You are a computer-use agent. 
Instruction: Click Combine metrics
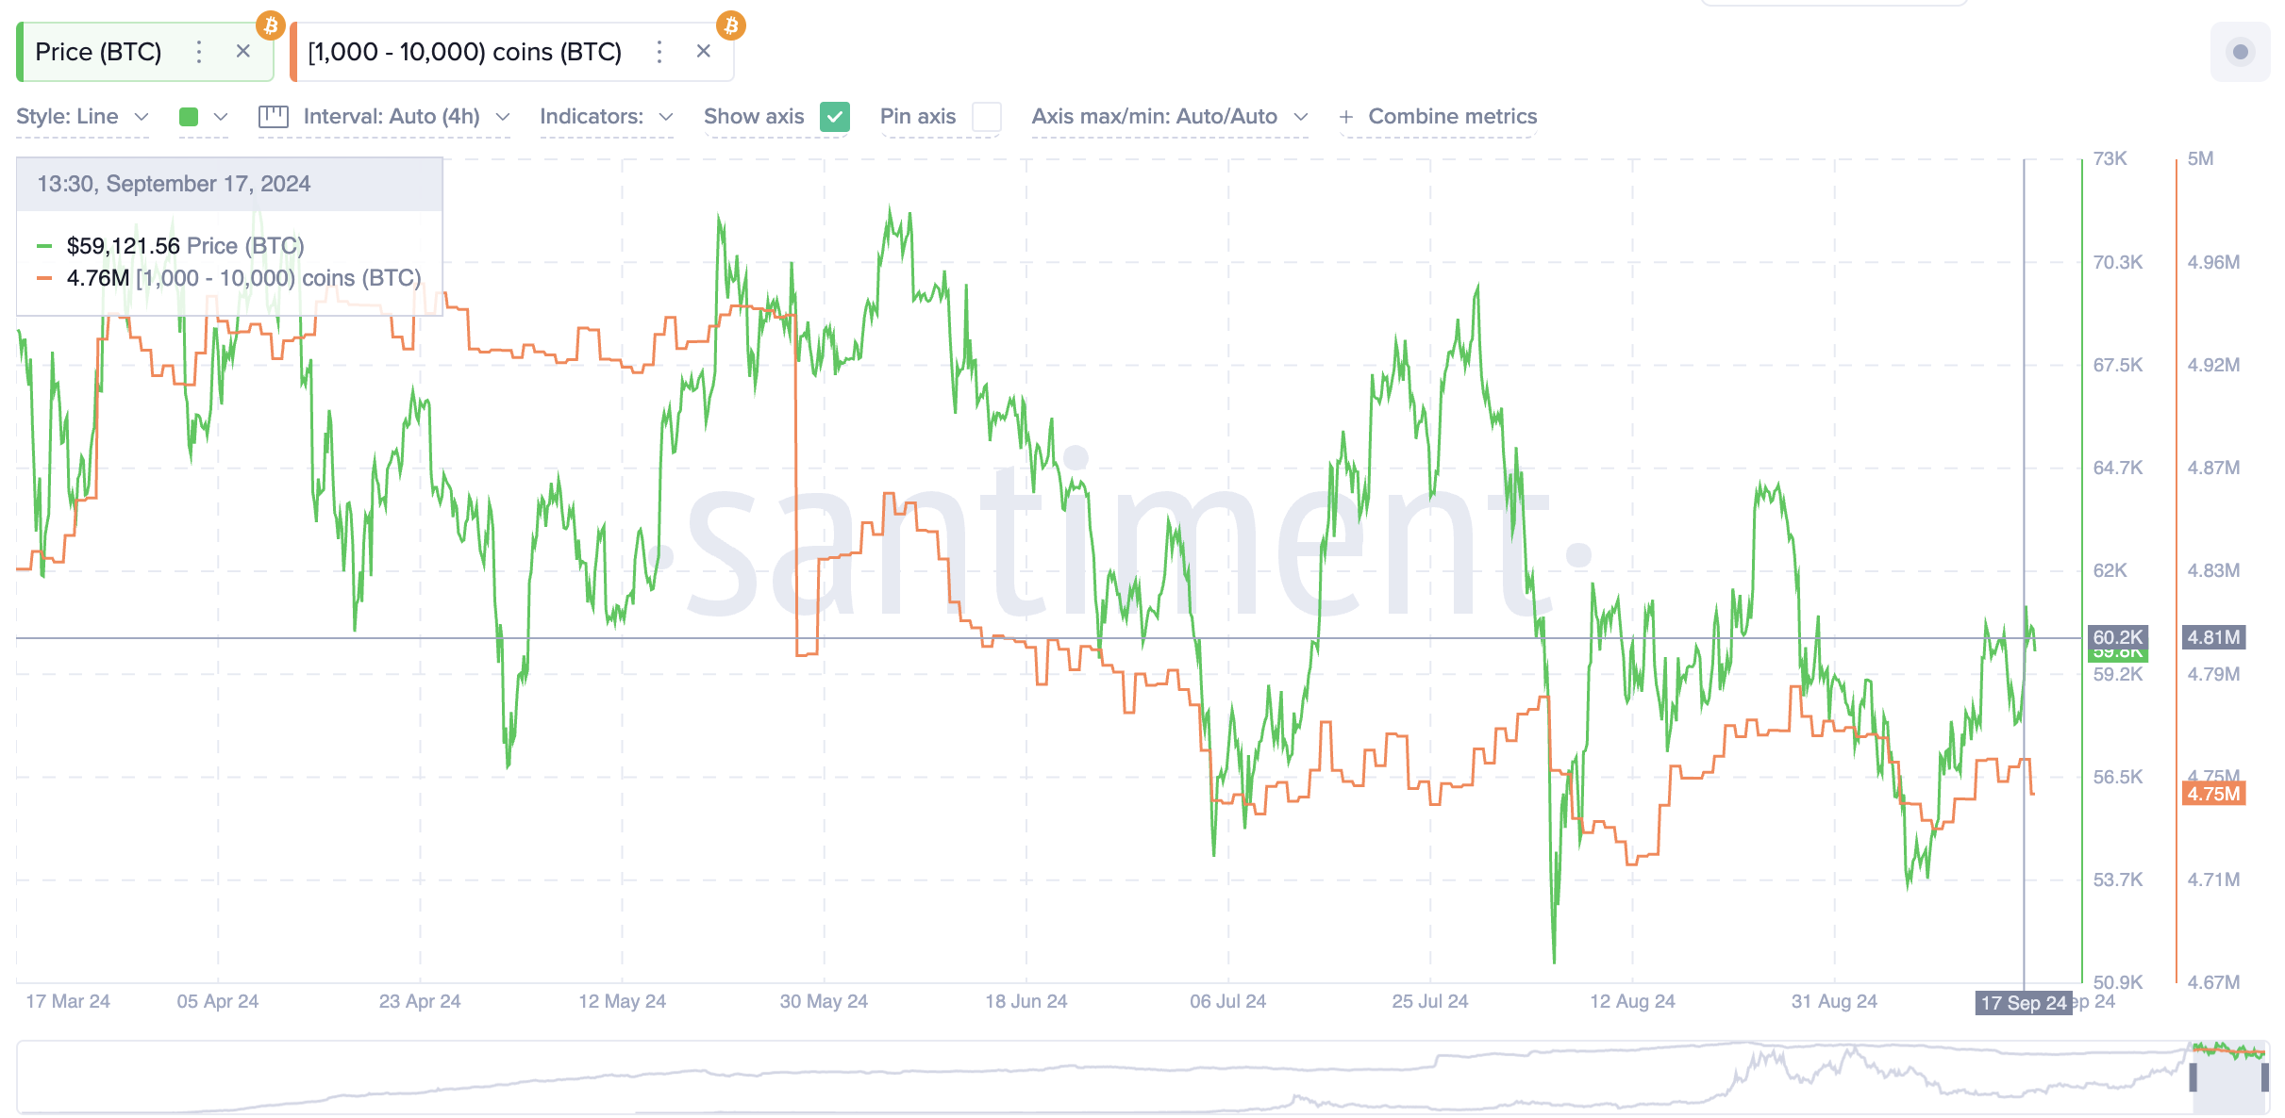(1452, 117)
